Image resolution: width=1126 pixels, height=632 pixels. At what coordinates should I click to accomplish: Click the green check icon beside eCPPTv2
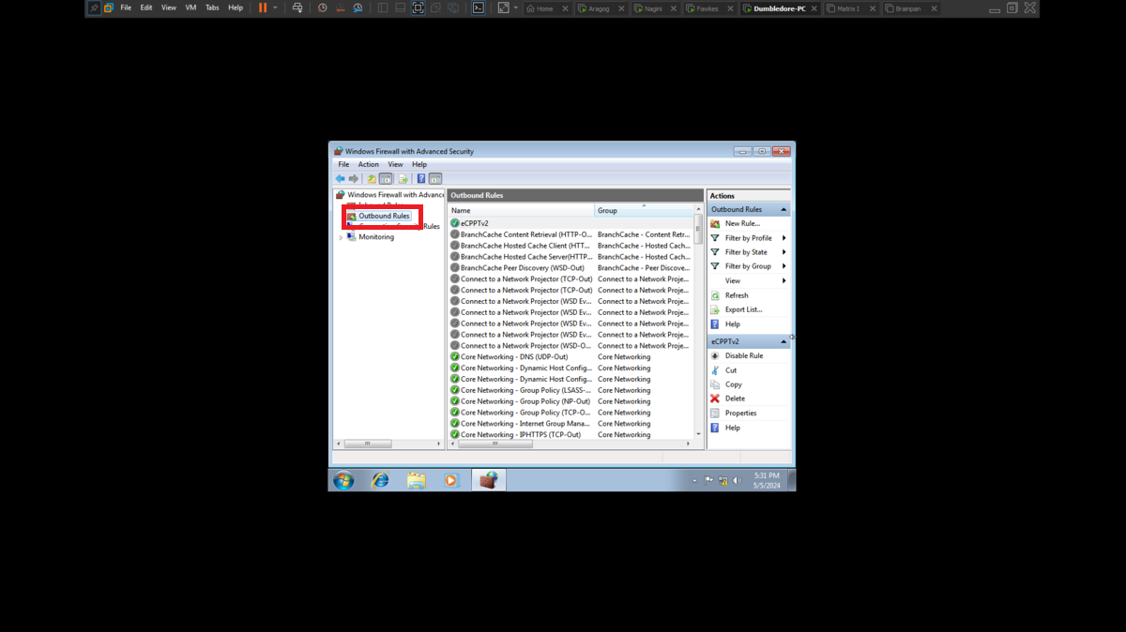coord(455,223)
